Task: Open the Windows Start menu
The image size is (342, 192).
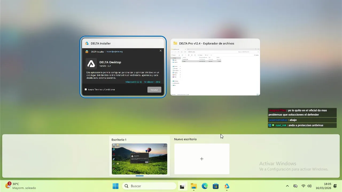Action: 115,186
